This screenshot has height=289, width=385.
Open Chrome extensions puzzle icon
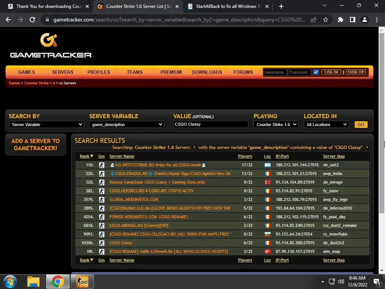(x=341, y=20)
